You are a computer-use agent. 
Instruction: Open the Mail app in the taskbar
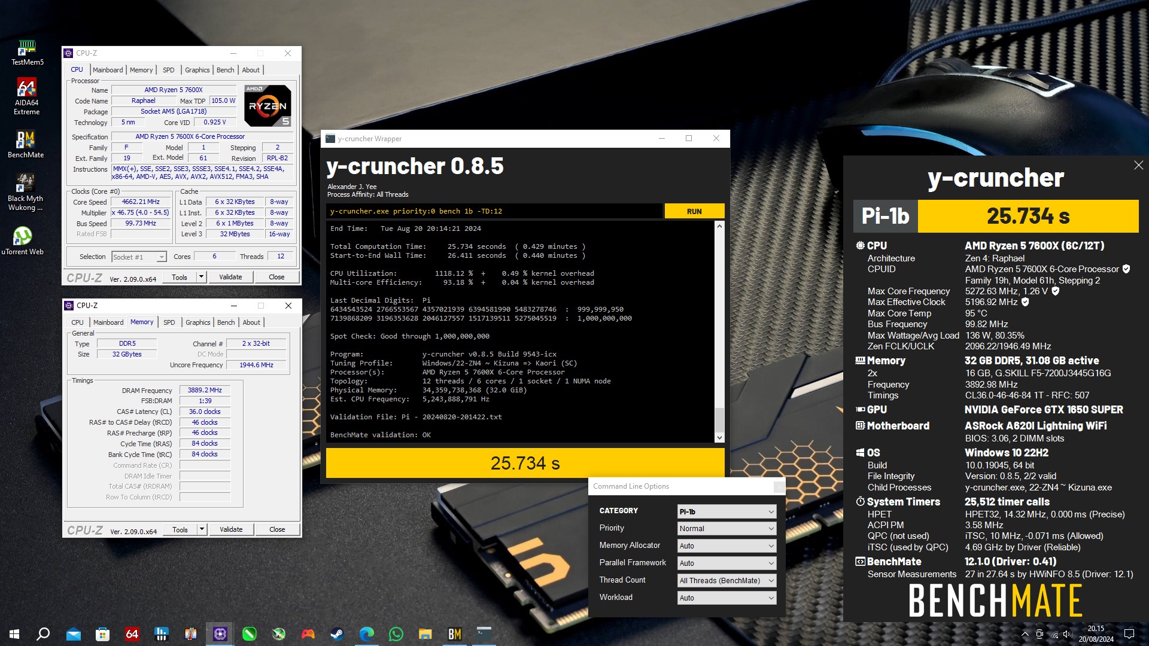click(x=73, y=634)
